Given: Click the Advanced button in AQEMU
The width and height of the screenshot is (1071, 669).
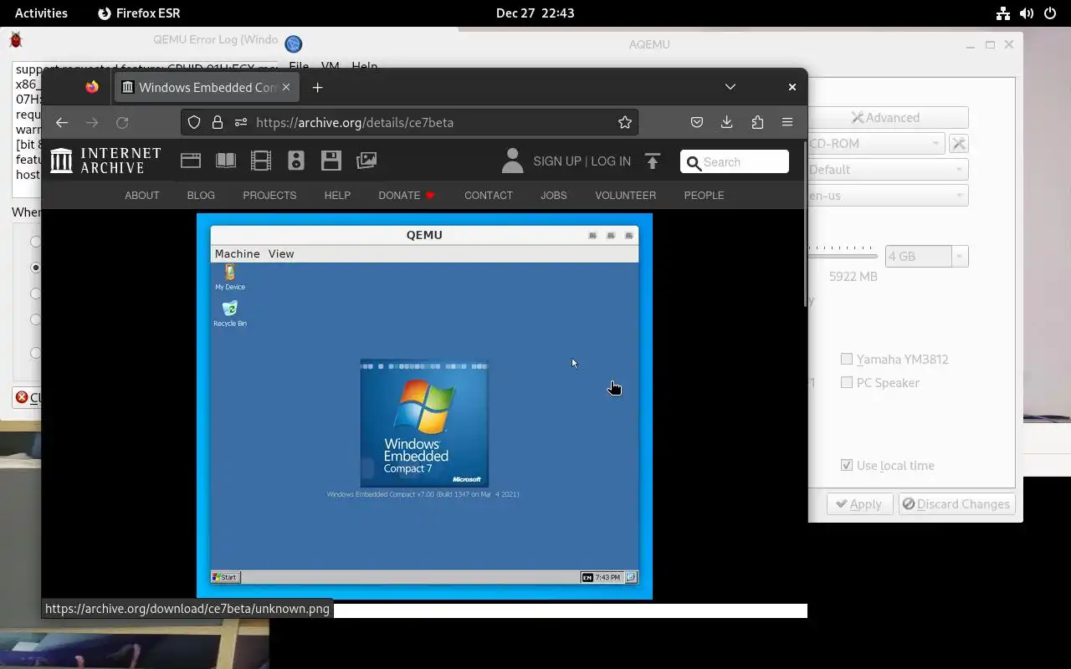Looking at the screenshot, I should (888, 118).
